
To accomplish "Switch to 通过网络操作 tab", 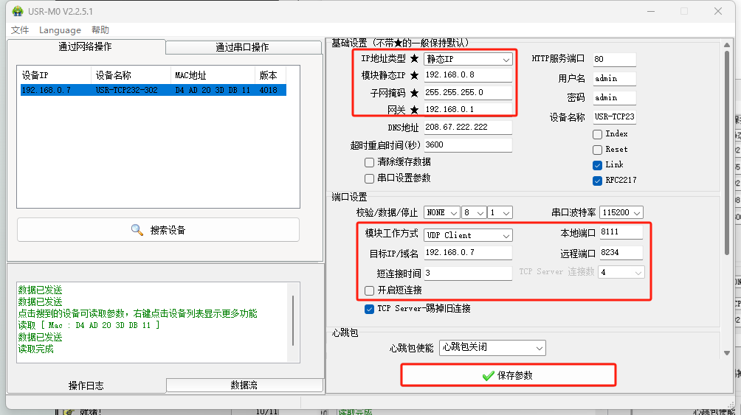I will (x=86, y=46).
